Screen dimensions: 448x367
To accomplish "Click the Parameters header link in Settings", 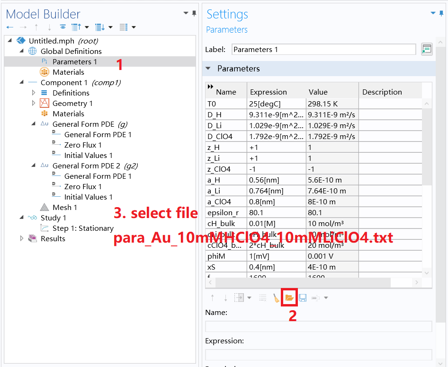I will (x=226, y=29).
